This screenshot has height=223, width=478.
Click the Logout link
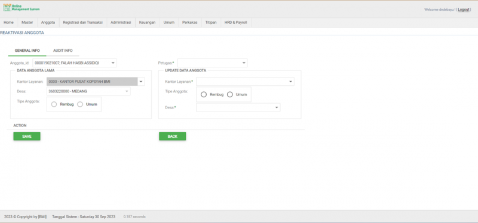[x=464, y=10]
